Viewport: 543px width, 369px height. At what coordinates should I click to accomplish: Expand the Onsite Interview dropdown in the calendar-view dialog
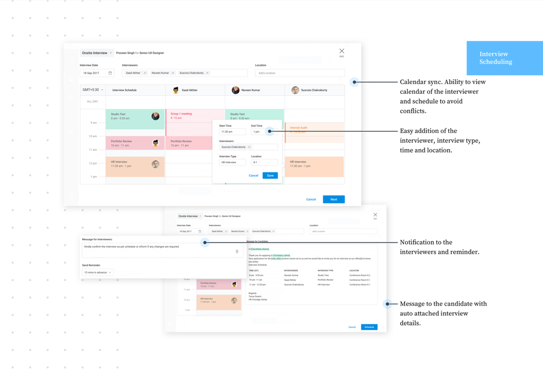coord(97,53)
